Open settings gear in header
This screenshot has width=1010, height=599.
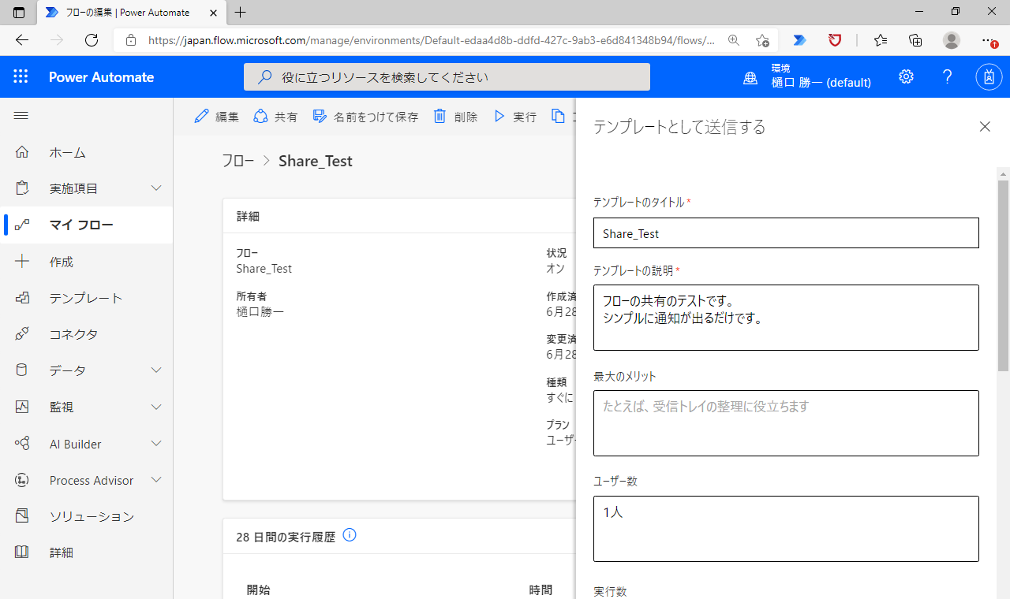[906, 77]
